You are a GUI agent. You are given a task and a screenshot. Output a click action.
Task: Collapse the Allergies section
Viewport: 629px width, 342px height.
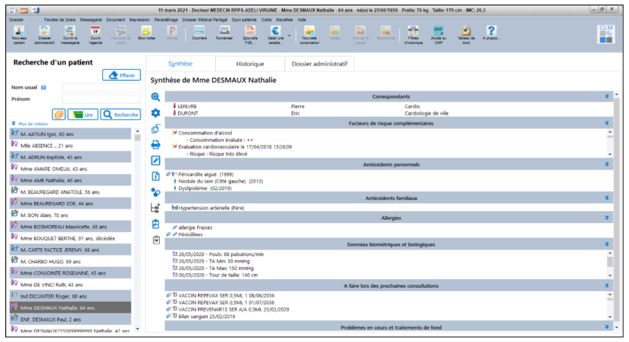tap(607, 218)
